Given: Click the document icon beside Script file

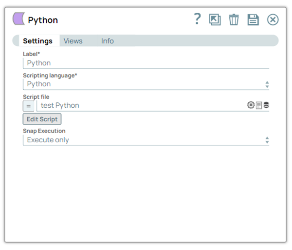Looking at the screenshot, I should [259, 105].
